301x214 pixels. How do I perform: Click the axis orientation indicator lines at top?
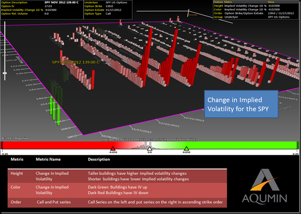tap(185, 16)
